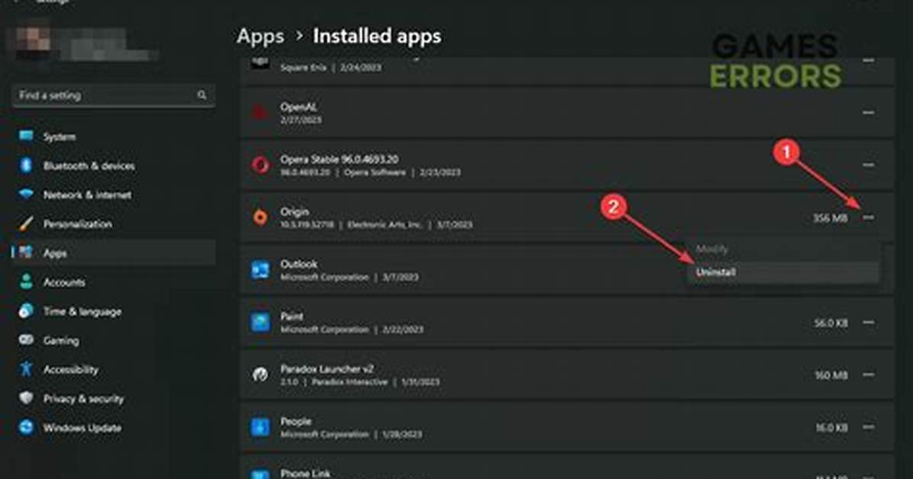Click the Paint app icon
The width and height of the screenshot is (913, 479).
pyautogui.click(x=260, y=323)
